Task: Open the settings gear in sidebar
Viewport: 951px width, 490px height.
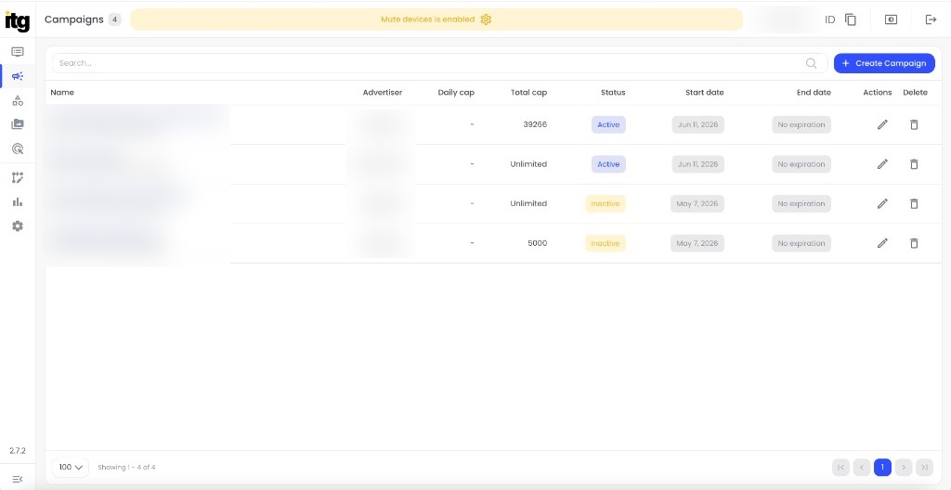Action: coord(18,226)
